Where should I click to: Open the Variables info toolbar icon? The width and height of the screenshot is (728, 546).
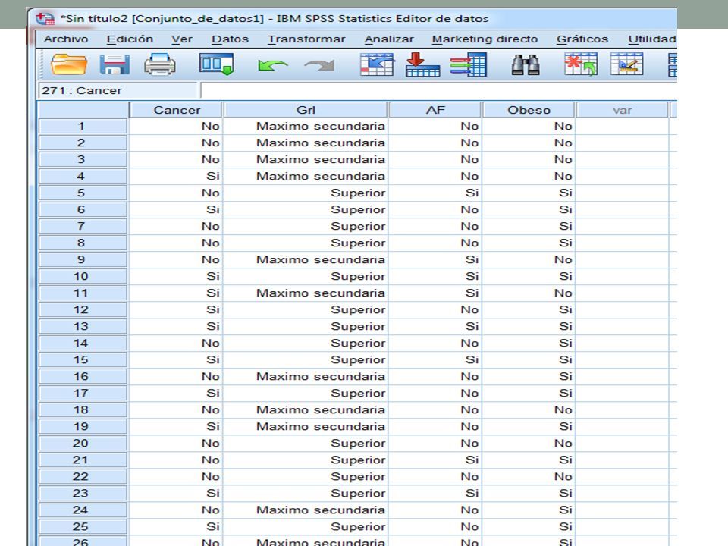(468, 64)
